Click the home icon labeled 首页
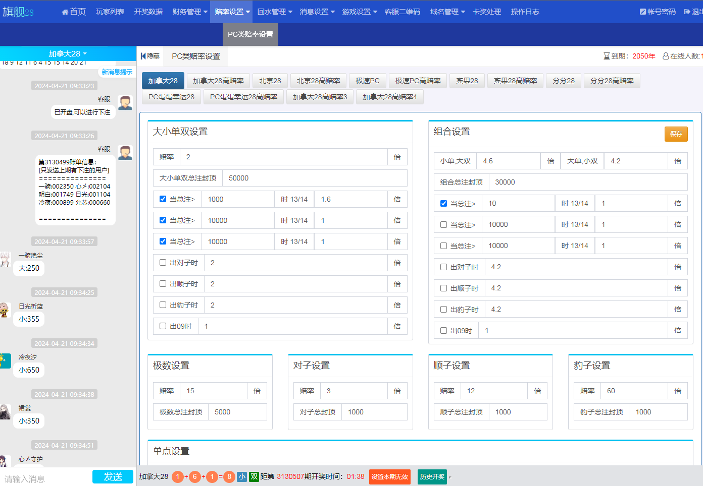The width and height of the screenshot is (703, 486). coord(65,12)
